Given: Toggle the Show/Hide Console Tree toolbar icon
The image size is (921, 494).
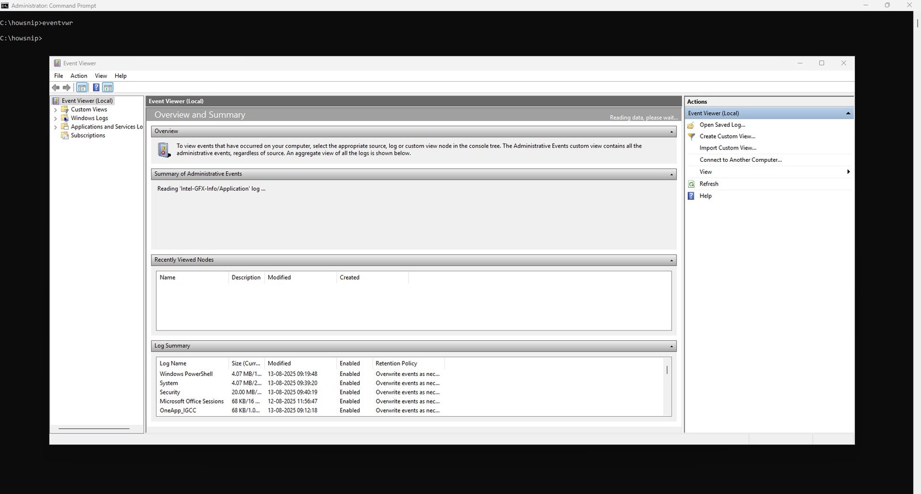Looking at the screenshot, I should point(82,88).
